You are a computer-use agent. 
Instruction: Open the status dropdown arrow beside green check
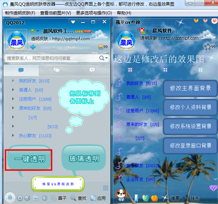point(38,31)
